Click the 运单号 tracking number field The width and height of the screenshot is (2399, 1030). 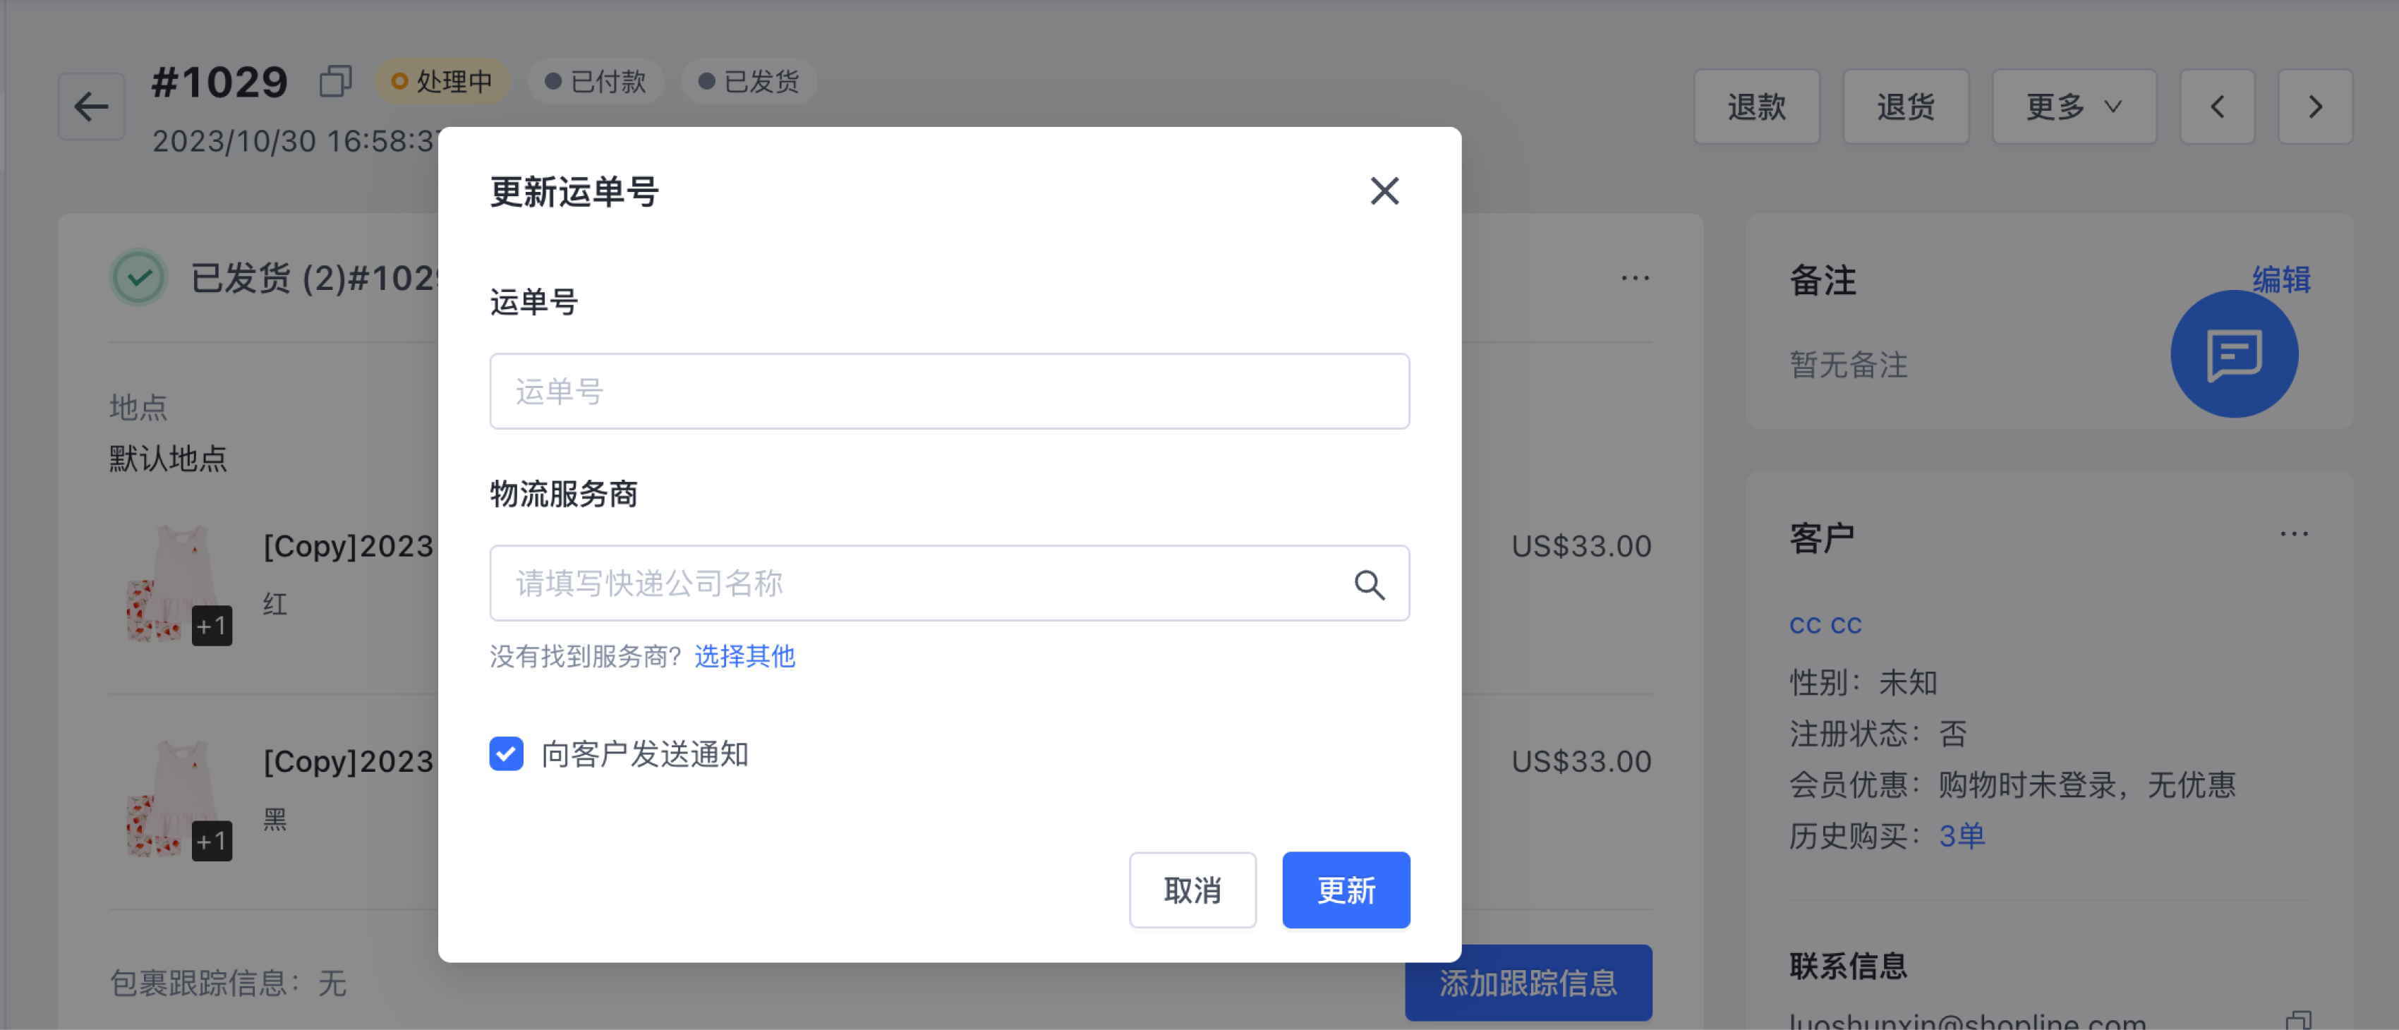[x=949, y=391]
